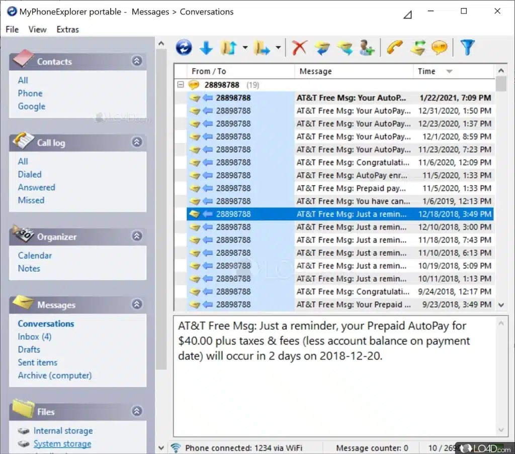Click the Organizer section calendar icon
515x454 pixels.
[23, 234]
